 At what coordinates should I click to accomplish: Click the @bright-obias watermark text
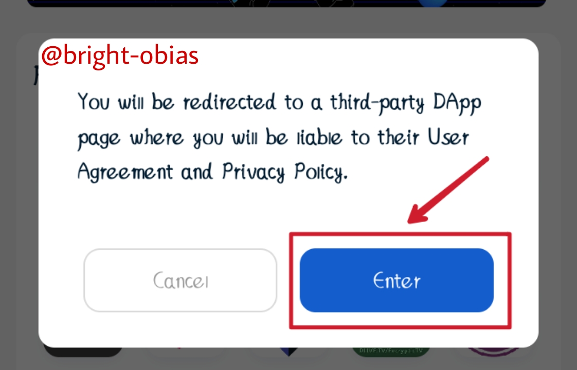click(120, 55)
